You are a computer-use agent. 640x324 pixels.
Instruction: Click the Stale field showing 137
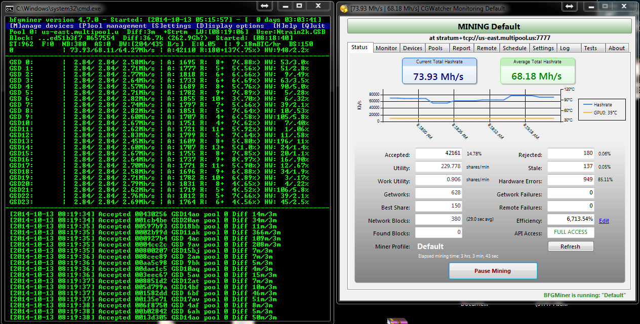pos(571,167)
